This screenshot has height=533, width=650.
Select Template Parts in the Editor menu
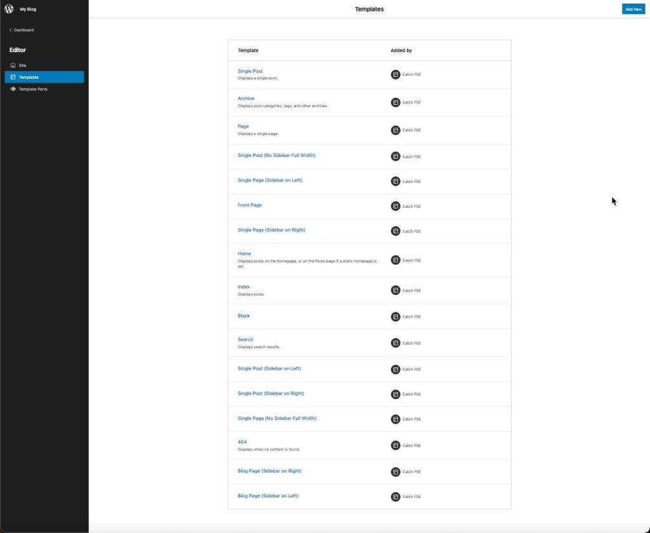(x=32, y=89)
